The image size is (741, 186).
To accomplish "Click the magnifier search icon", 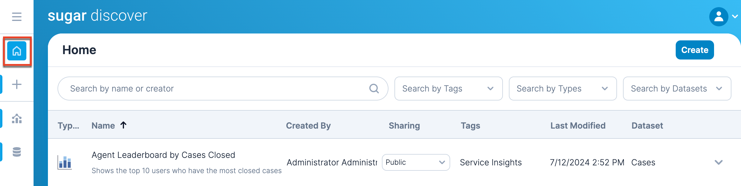I will [374, 89].
